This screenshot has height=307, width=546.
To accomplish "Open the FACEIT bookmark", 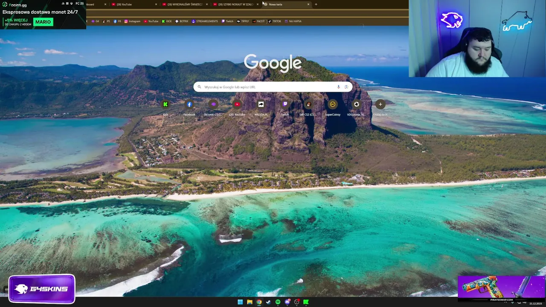I will 258,21.
